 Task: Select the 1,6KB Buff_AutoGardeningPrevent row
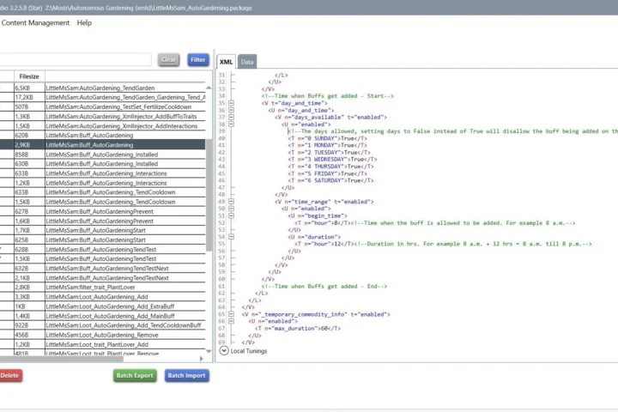pyautogui.click(x=102, y=221)
